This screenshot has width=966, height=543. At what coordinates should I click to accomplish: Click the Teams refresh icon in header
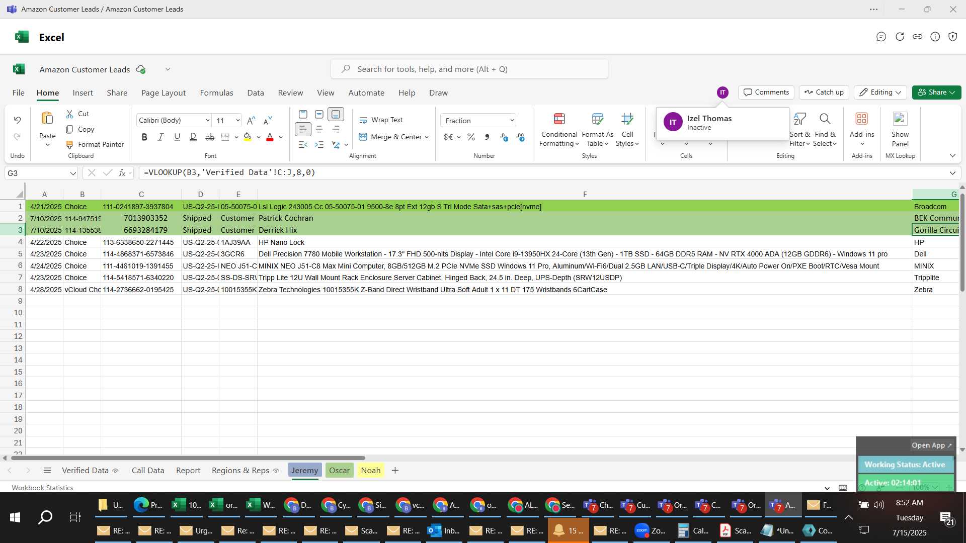click(900, 37)
